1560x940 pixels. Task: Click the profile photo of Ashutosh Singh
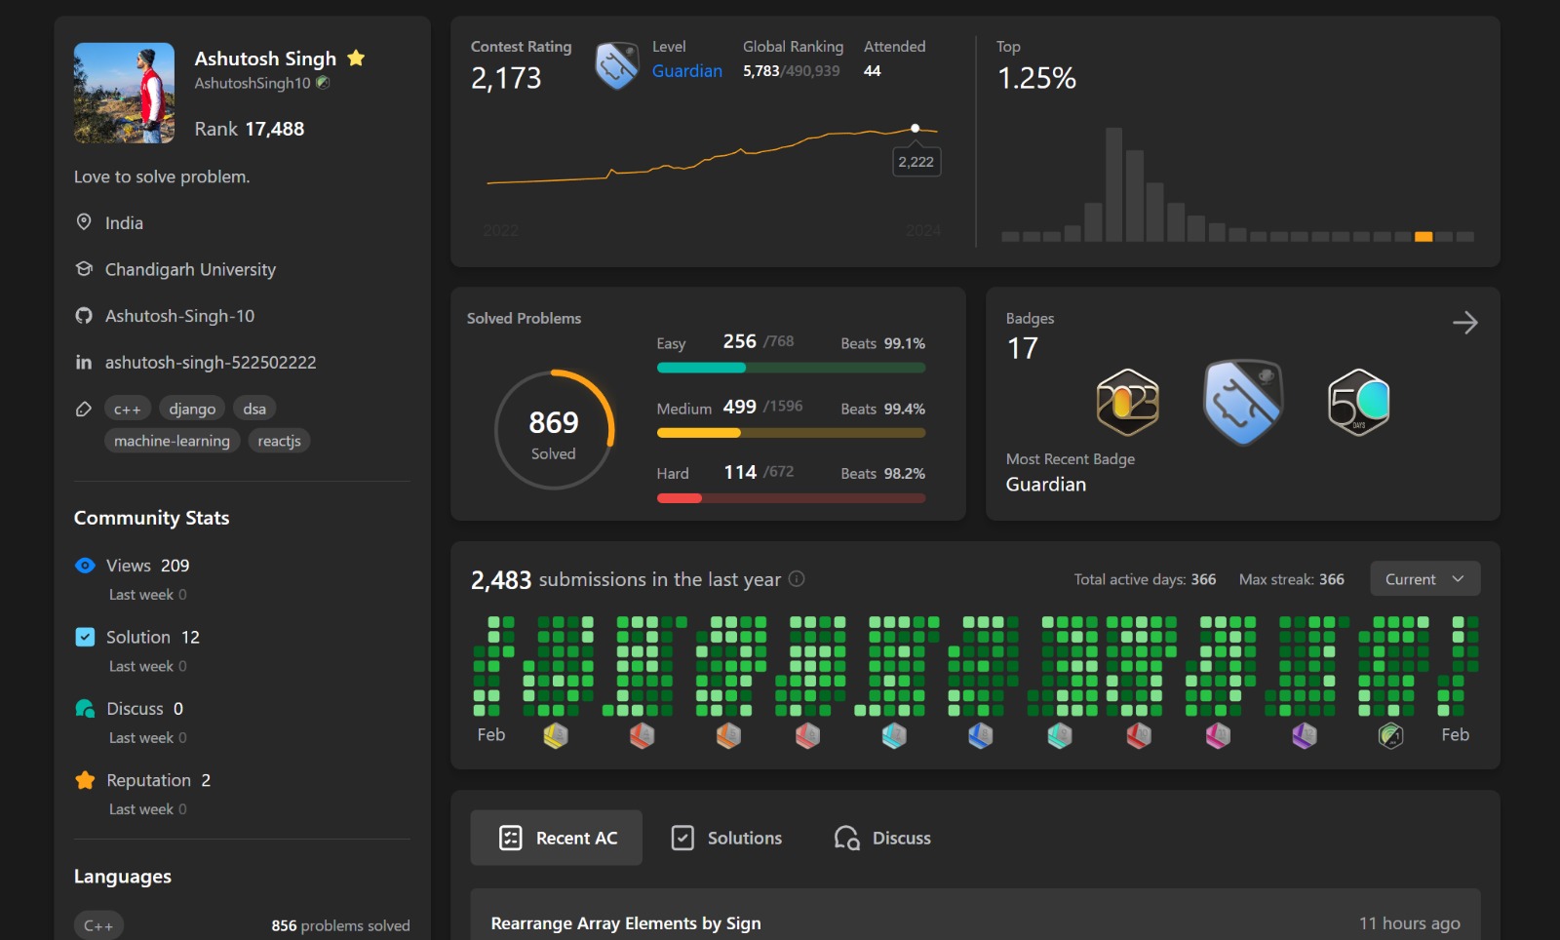point(124,93)
